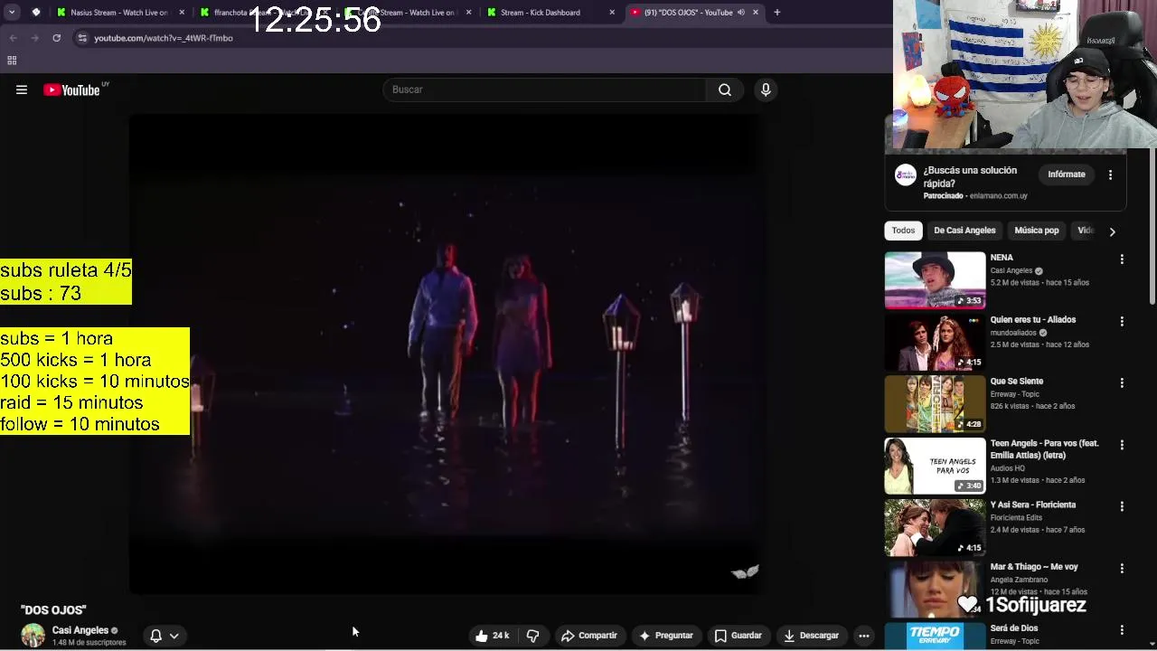
Task: Open the Que Se Siente thumbnail
Action: click(935, 403)
